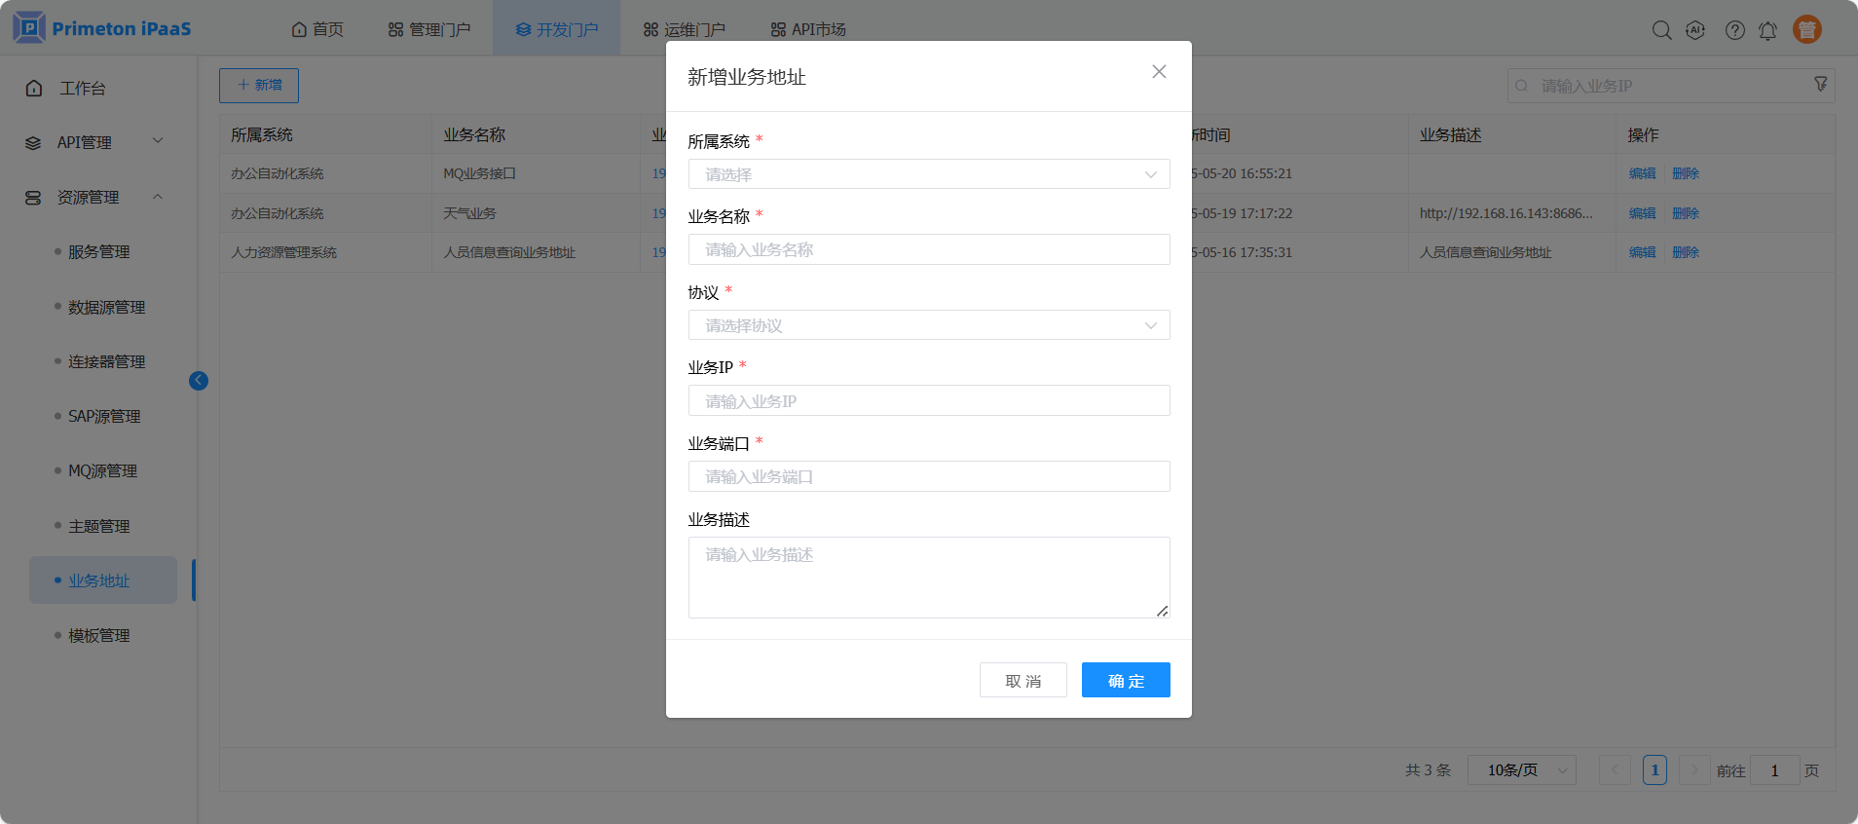Focus the 业务IP input field
This screenshot has height=824, width=1858.
coord(928,401)
